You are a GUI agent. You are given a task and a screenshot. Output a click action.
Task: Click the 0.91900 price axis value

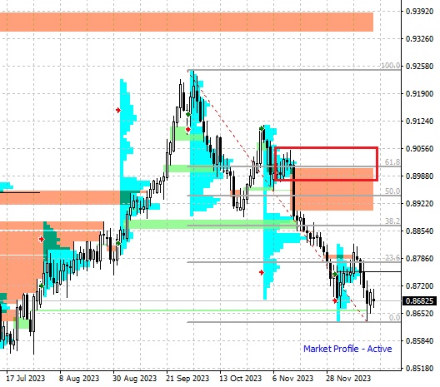420,93
